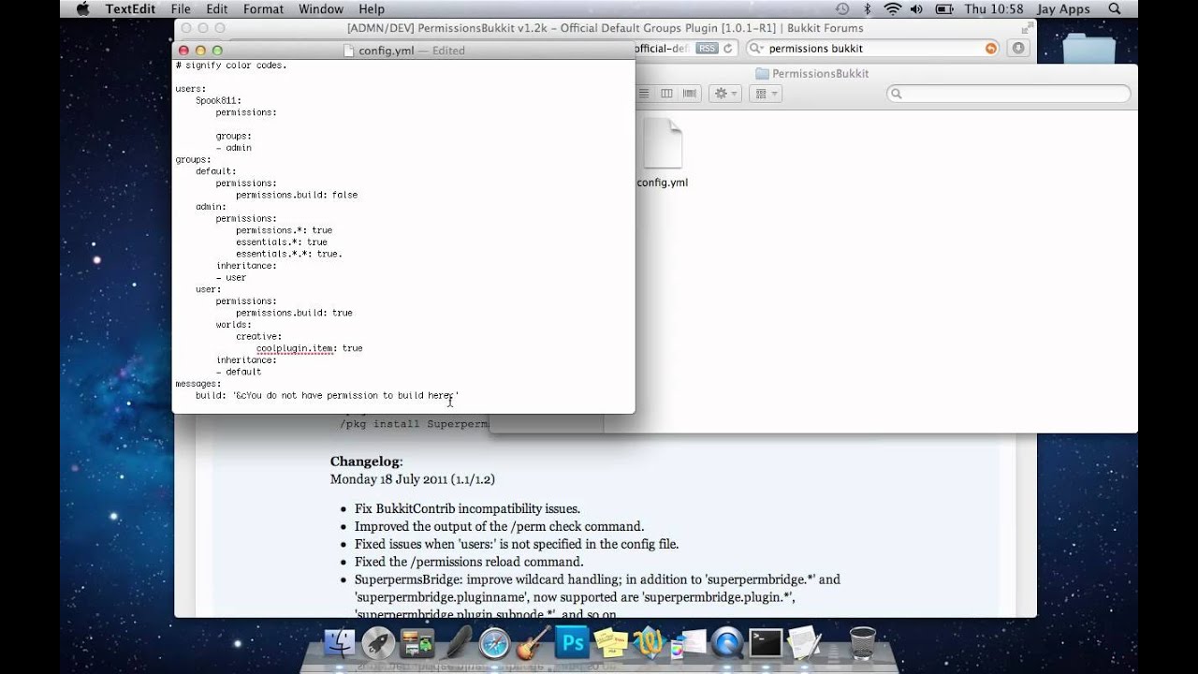Launch QuickTime Player from the Dock

click(726, 643)
